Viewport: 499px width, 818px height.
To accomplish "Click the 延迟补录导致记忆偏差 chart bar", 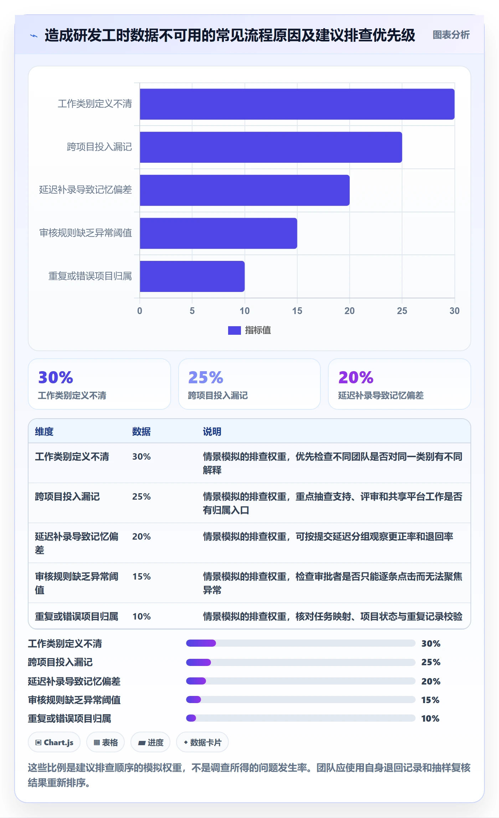I will (x=245, y=190).
